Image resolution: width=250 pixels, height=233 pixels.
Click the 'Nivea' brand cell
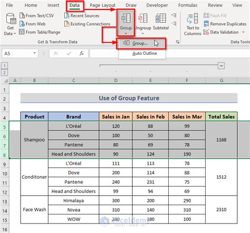[x=73, y=210]
